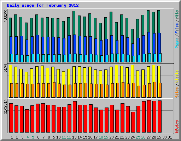Click the 5104 axis value label
This screenshot has height=141, width=181.
point(5,68)
